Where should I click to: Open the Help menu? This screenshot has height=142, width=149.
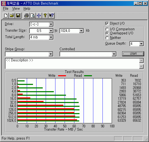[x=27, y=9]
